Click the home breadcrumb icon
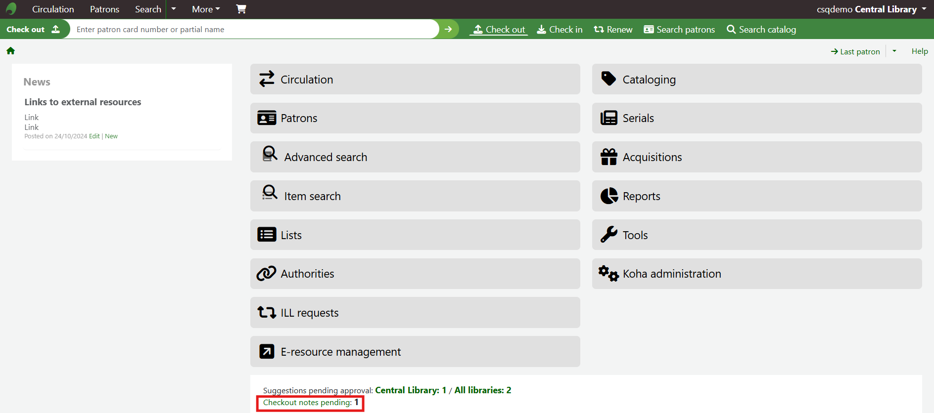 pos(10,51)
